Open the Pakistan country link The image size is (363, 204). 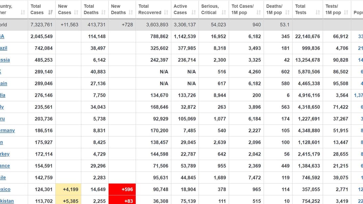pyautogui.click(x=7, y=201)
